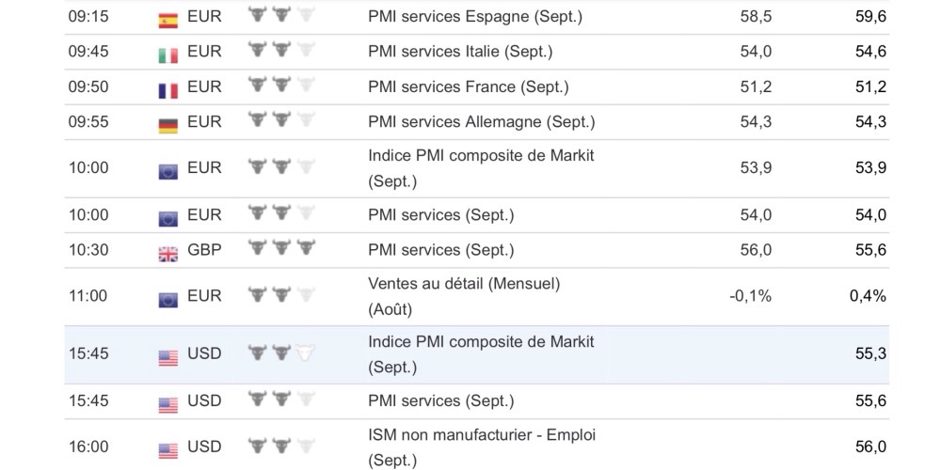Open ISM non manufacturier - Emploi event
This screenshot has height=470, width=941.
[482, 435]
